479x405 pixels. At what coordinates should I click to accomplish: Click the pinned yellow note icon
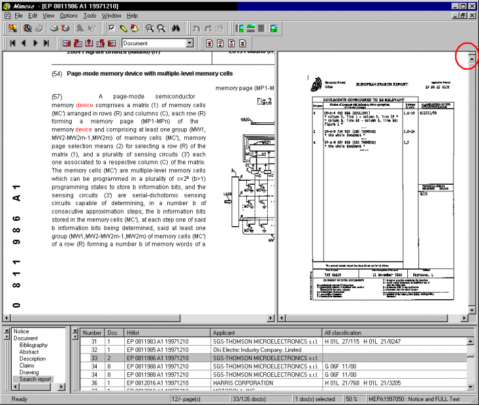click(134, 28)
